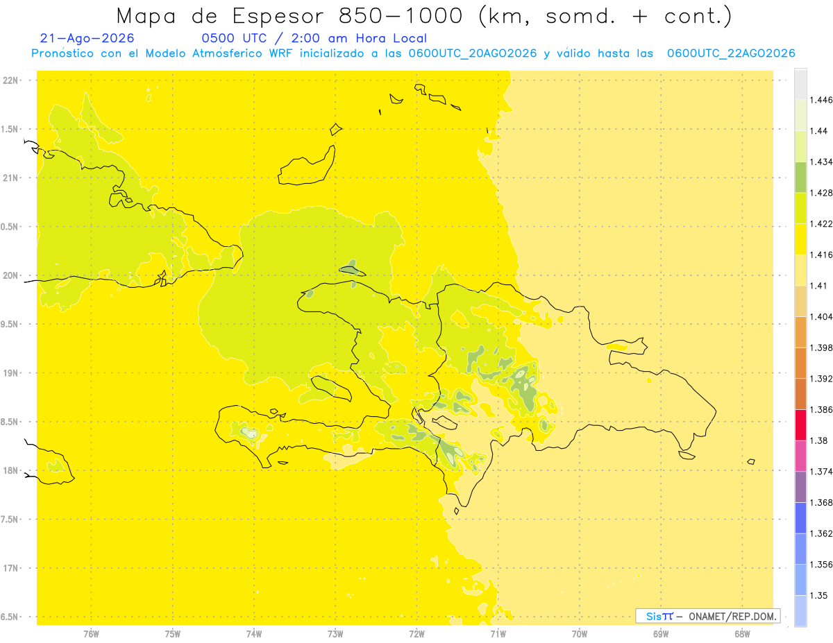Click longitude label "70W"
833x643 pixels.
[580, 634]
